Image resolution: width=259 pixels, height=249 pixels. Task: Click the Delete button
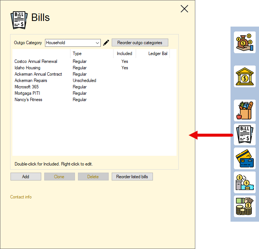(x=93, y=177)
